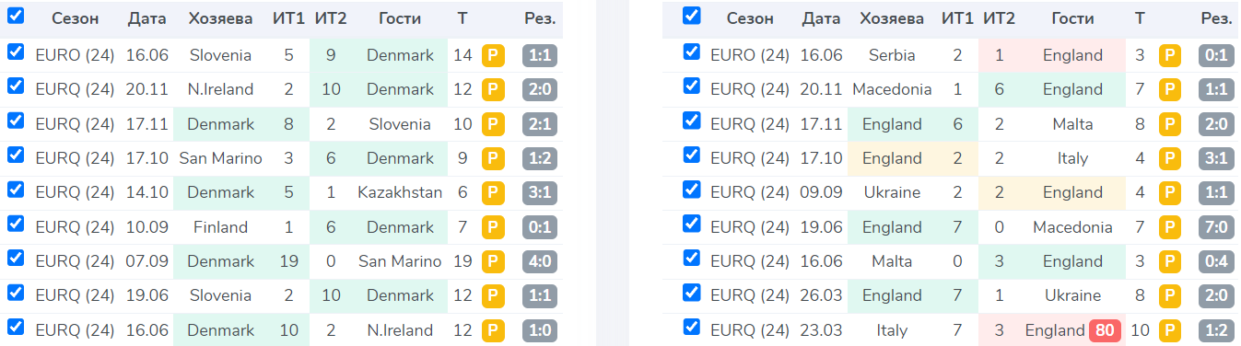The height and width of the screenshot is (346, 1241).
Task: Click the 2:0 result for N.Ireland–Denmark
Action: click(541, 89)
